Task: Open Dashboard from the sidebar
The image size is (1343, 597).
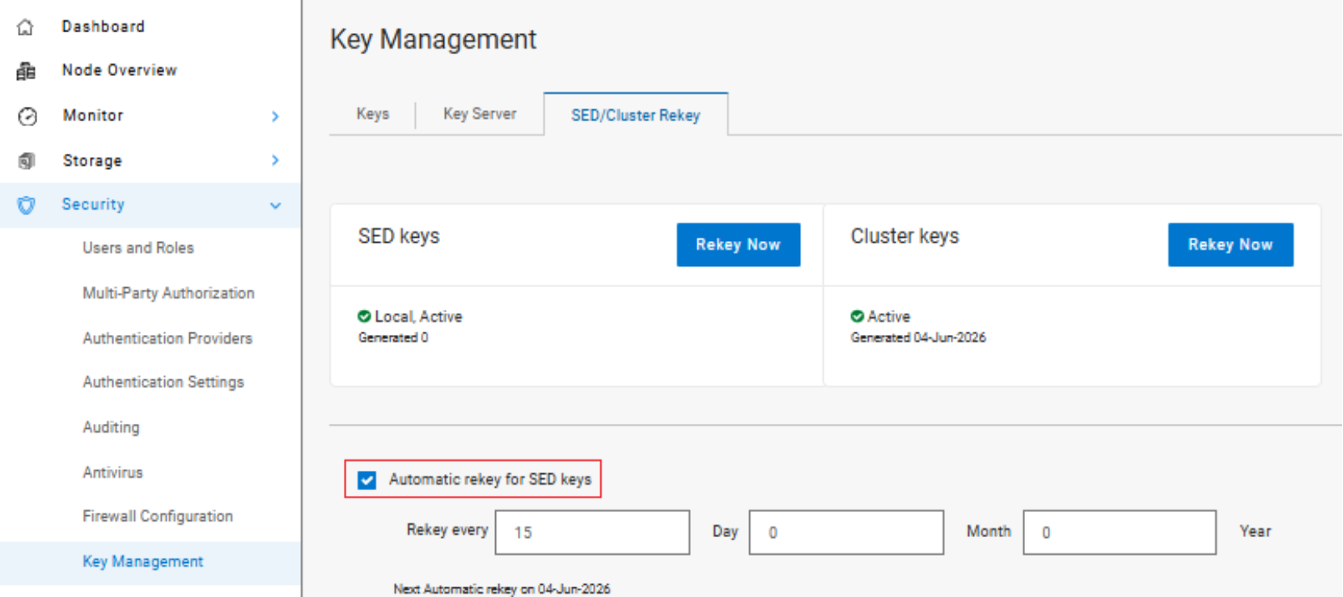Action: tap(104, 27)
